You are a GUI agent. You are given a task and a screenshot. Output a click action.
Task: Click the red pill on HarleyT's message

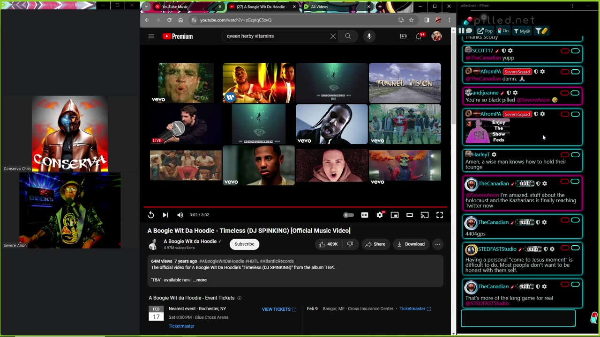(x=565, y=154)
